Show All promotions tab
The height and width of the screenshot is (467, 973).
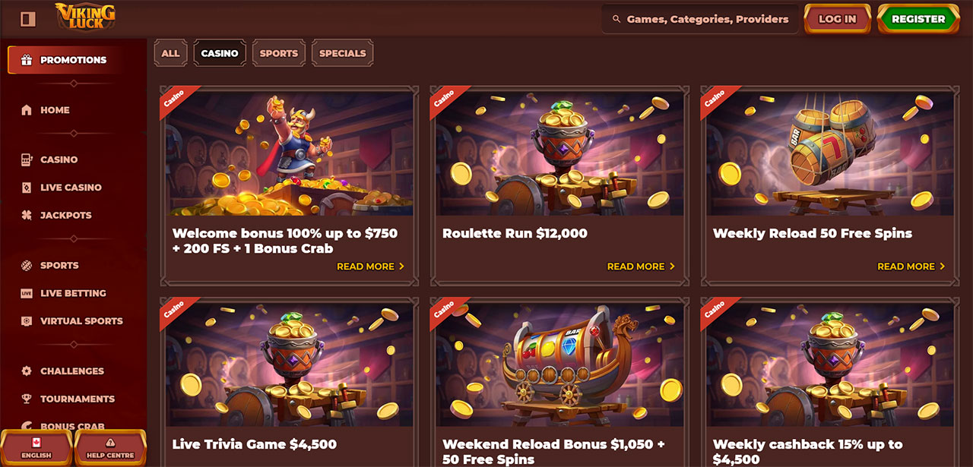point(171,53)
